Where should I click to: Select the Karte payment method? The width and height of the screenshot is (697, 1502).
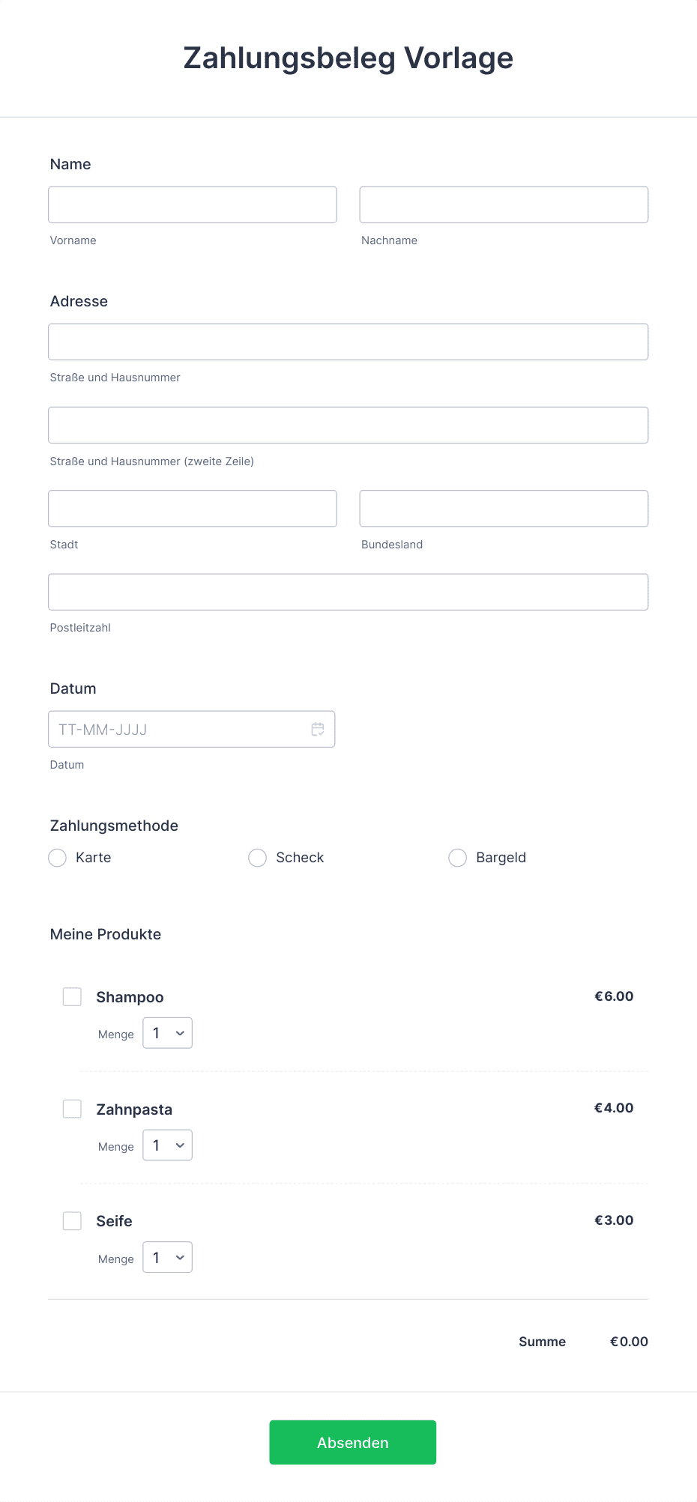tap(58, 858)
